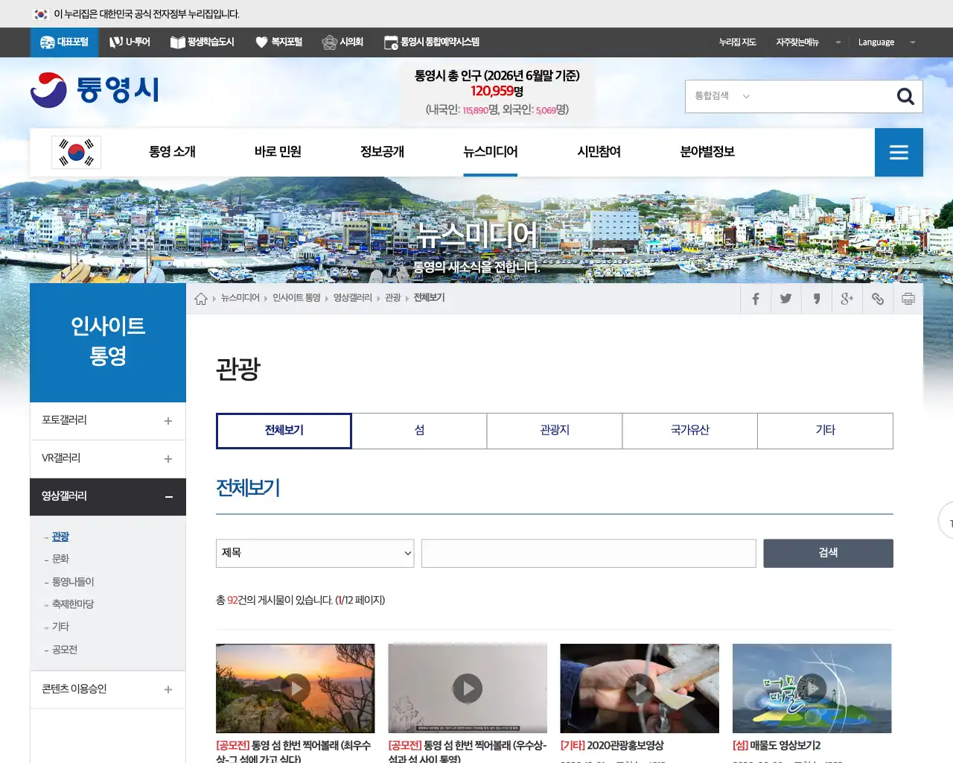Click the 통영시 logo
953x763 pixels.
click(95, 90)
